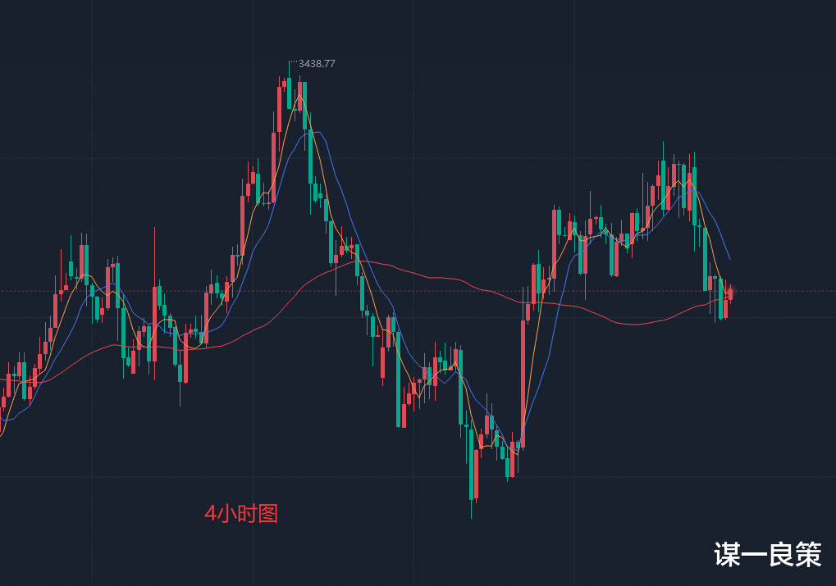Click the 谋一良策 watermark text
Screen dimensions: 836x586
[x=767, y=556]
